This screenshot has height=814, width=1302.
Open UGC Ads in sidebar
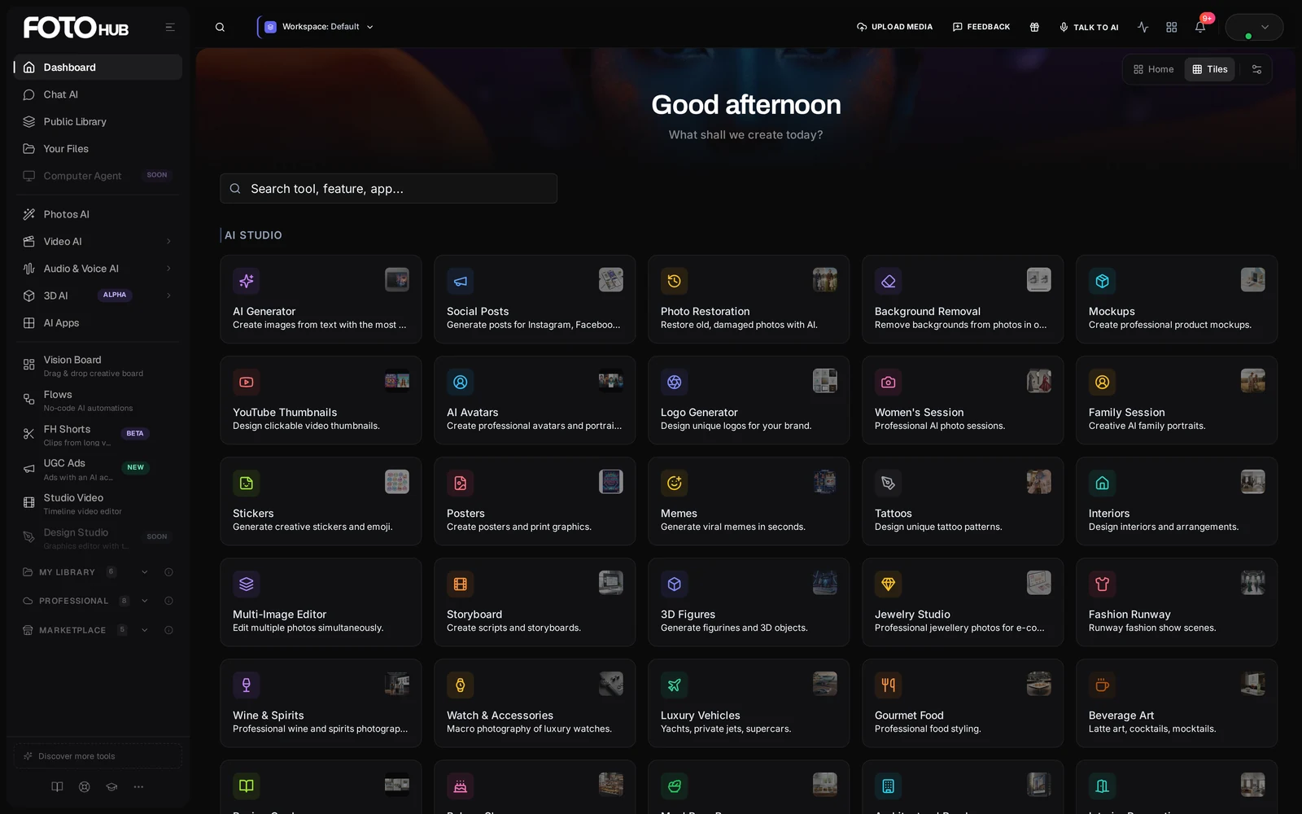pos(98,469)
